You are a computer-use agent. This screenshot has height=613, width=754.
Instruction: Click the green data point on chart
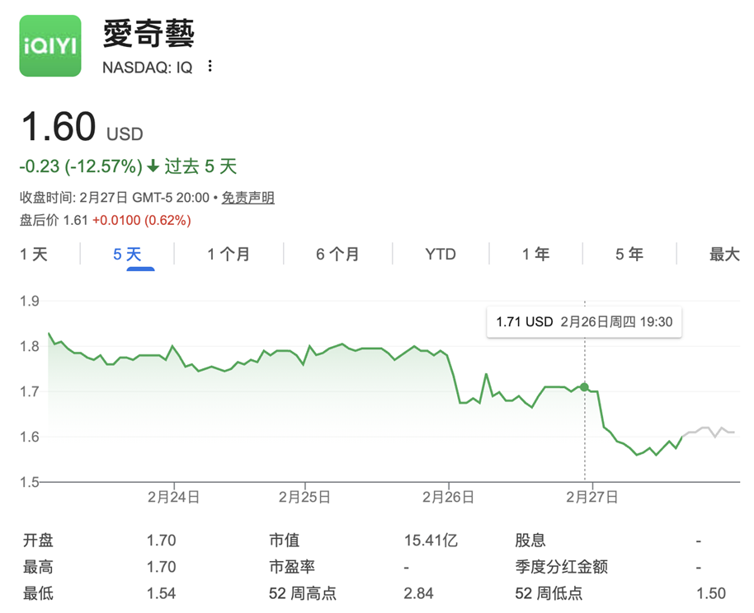(584, 386)
